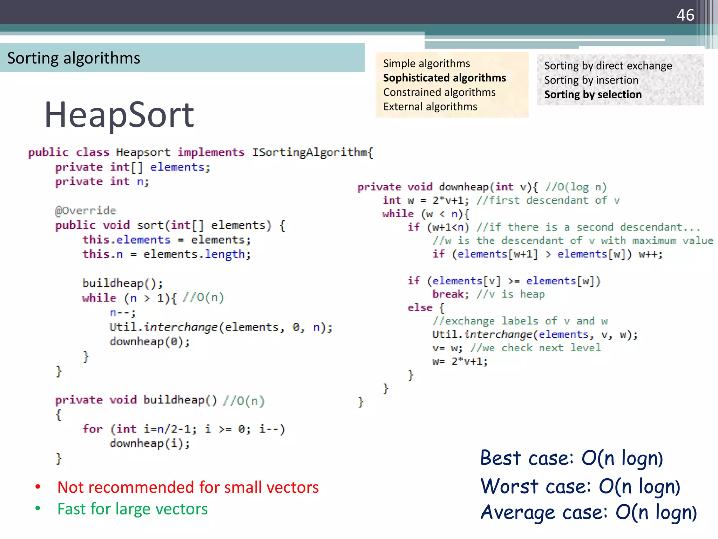Click '//exchange labels of v and w' comment

[520, 321]
